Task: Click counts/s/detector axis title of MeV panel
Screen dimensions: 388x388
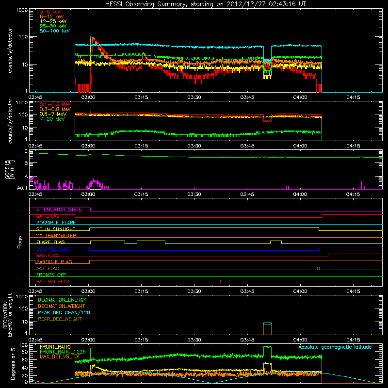Action: 10,121
